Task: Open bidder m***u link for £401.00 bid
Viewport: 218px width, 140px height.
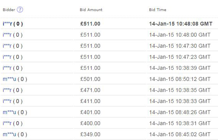Action: tap(9, 112)
